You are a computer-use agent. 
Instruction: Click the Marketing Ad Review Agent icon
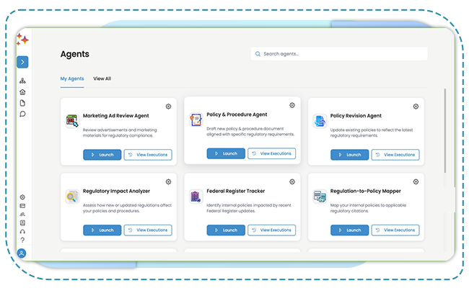click(72, 120)
